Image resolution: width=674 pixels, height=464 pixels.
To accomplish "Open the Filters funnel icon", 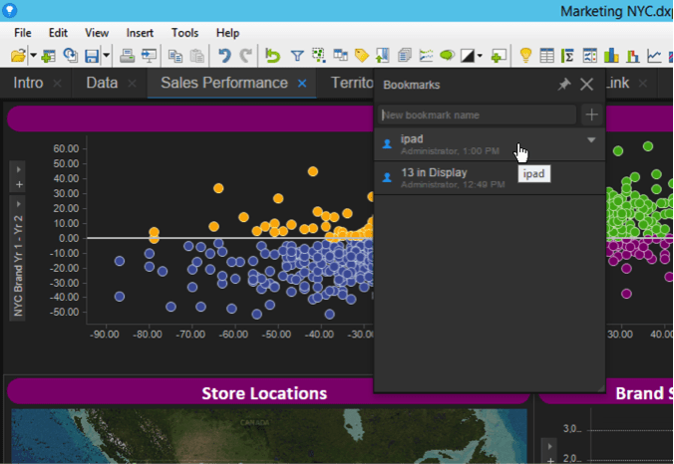I will point(297,56).
